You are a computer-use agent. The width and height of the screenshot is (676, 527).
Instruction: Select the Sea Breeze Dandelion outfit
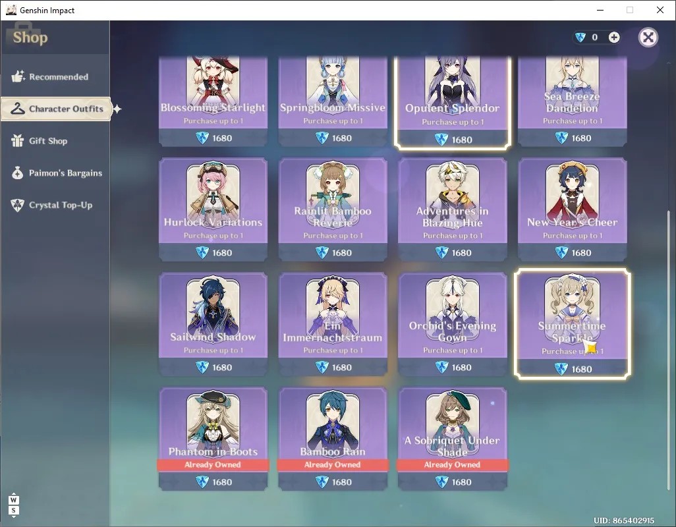[x=572, y=101]
